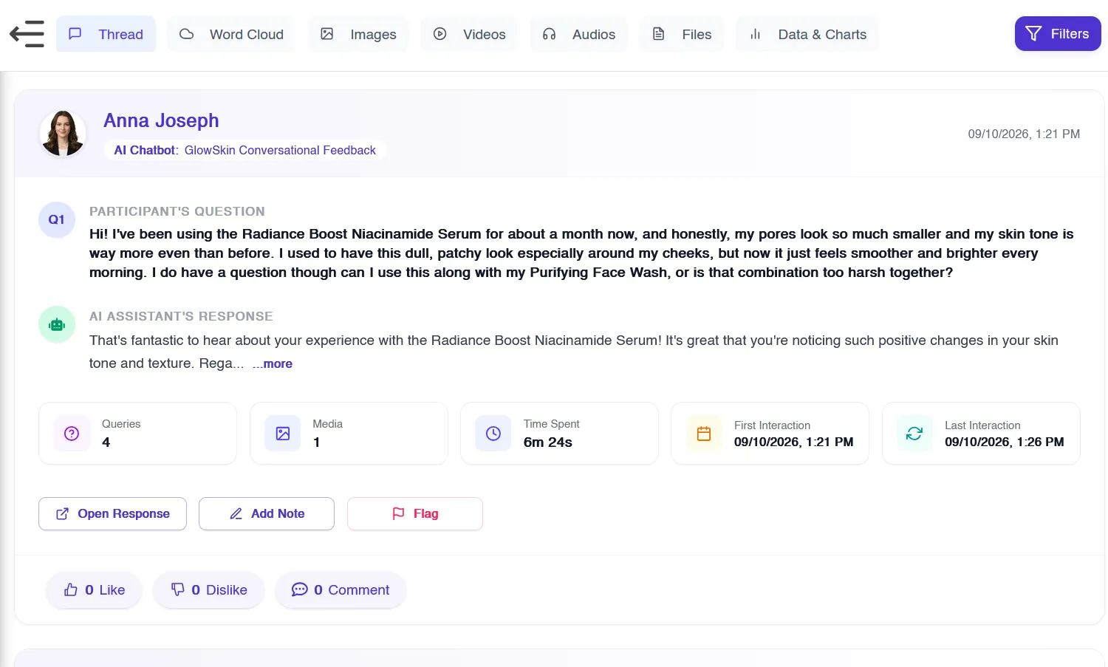1108x667 pixels.
Task: Open Response in a new view
Action: [112, 513]
